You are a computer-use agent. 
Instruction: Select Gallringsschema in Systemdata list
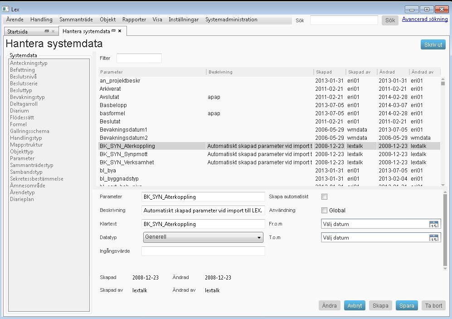tap(29, 131)
